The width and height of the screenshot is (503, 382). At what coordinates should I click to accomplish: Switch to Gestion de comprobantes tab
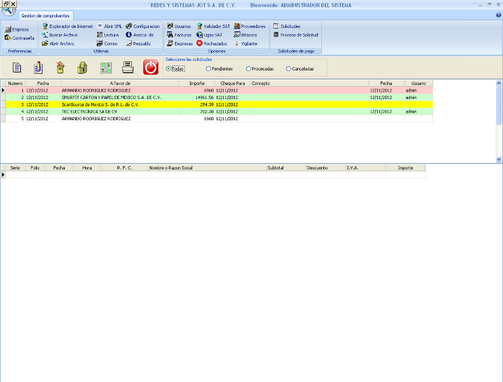(45, 16)
